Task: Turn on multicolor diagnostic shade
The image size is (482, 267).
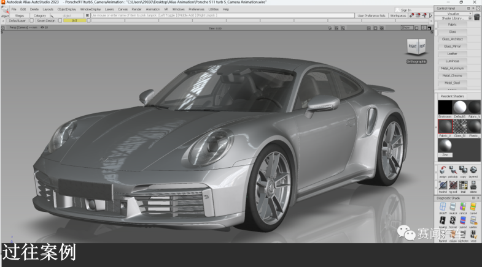Action: 452,208
